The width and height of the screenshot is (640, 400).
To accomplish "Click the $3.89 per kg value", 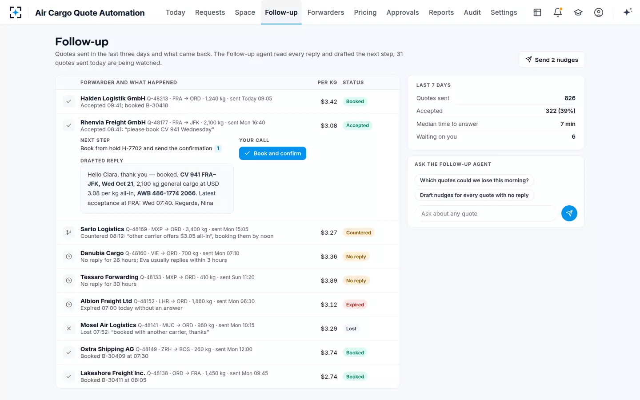I will 329,280.
